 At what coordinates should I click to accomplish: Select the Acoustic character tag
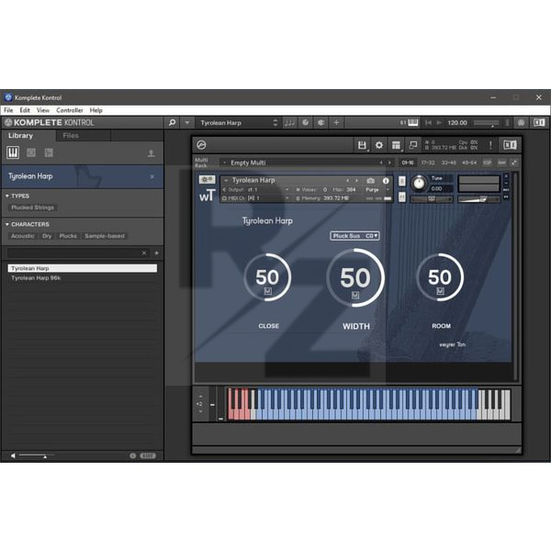(22, 236)
